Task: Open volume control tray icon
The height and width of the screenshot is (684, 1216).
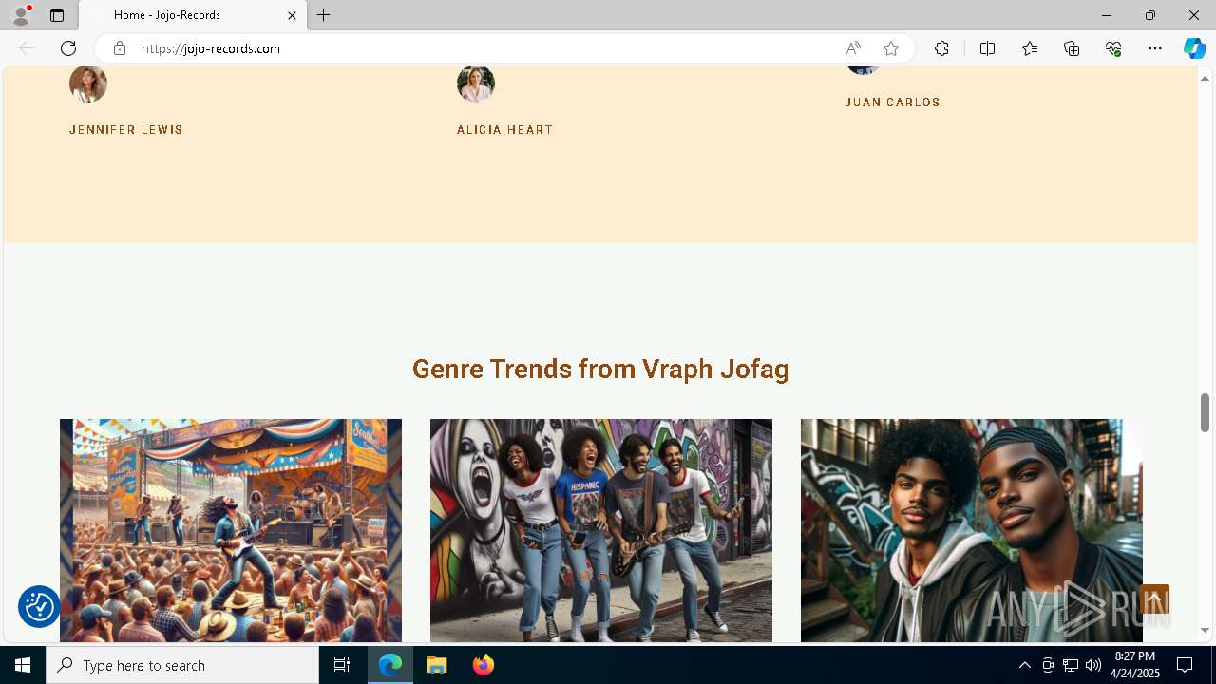Action: tap(1093, 665)
